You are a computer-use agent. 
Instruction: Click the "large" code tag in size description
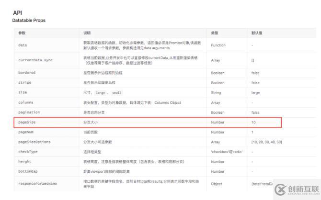101,93
